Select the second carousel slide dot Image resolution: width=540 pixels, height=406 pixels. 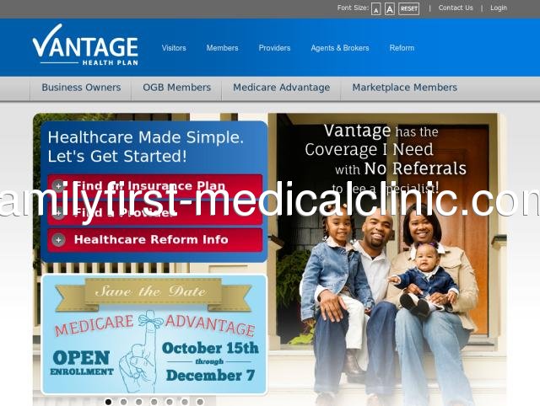123,402
